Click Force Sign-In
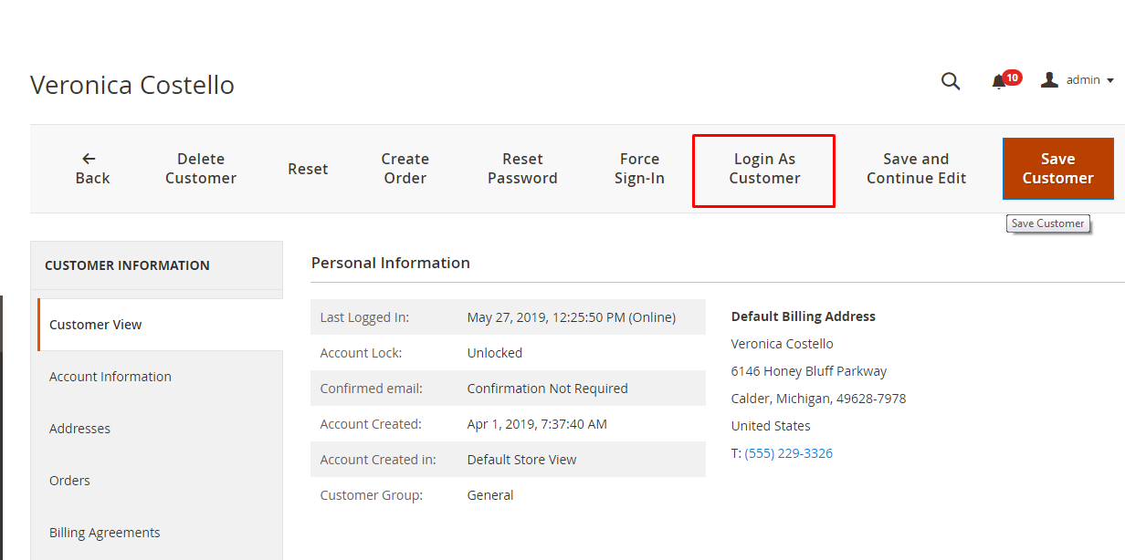The image size is (1125, 560). click(639, 168)
